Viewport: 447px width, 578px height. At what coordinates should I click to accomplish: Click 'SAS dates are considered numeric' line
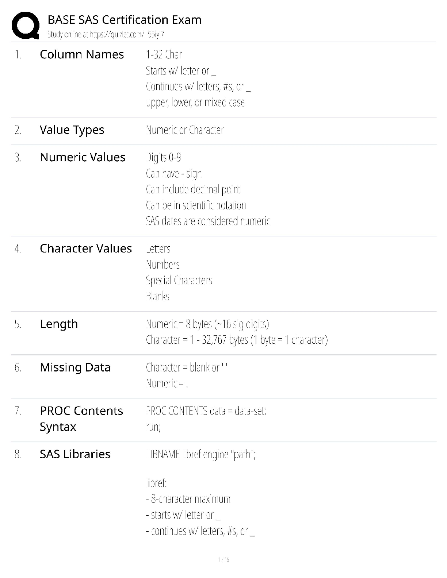pos(208,221)
